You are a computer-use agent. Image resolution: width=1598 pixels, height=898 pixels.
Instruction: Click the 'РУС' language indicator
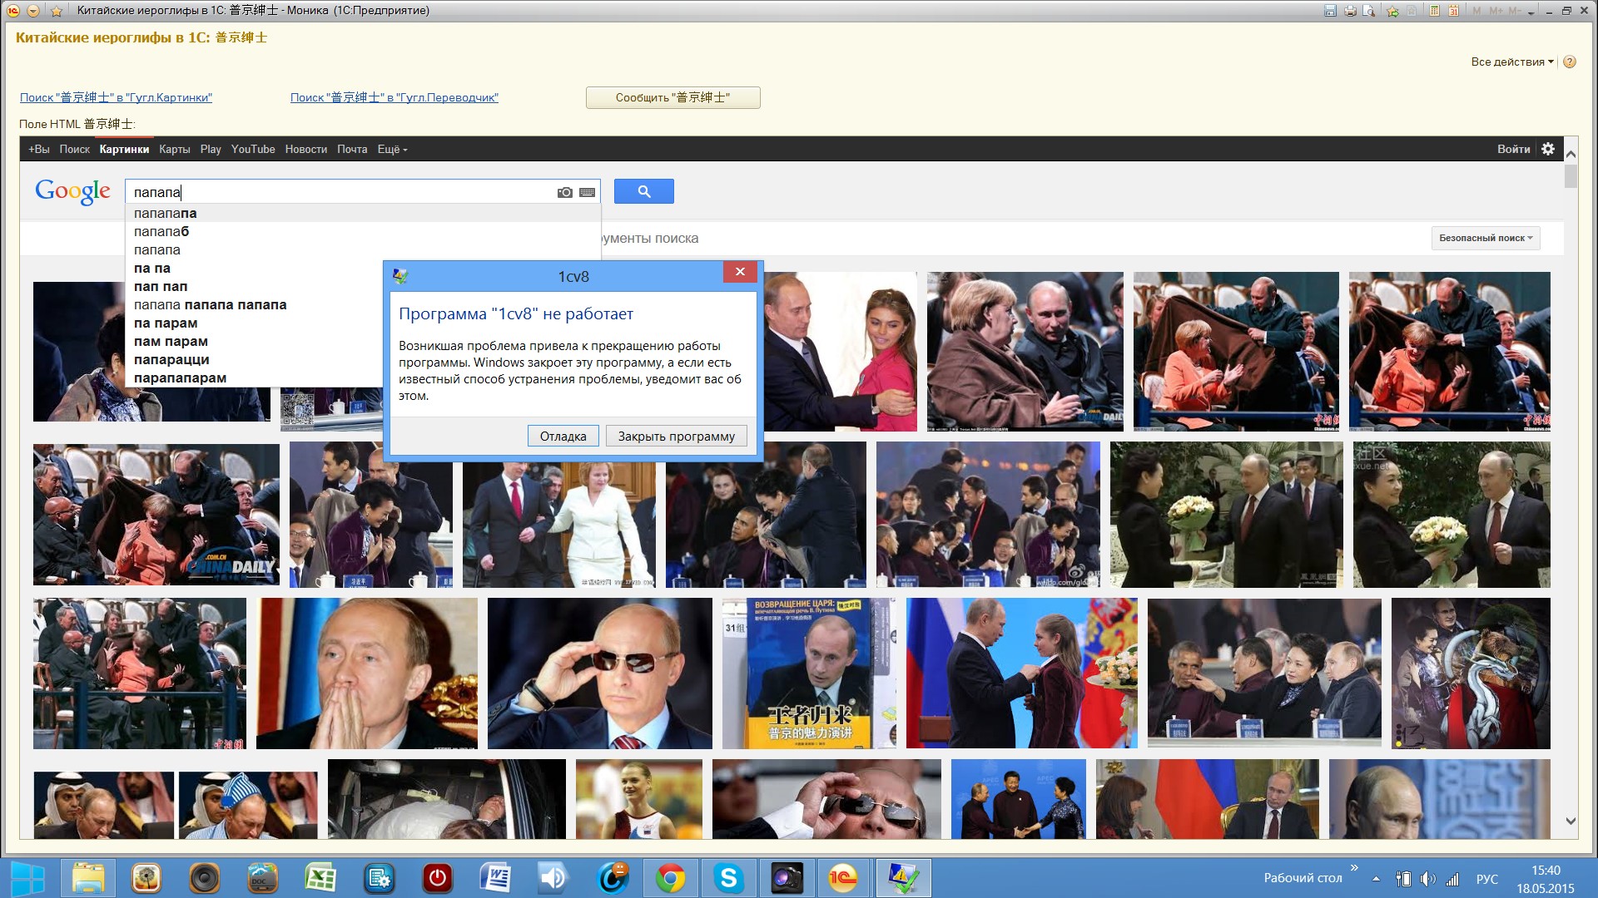click(x=1486, y=879)
